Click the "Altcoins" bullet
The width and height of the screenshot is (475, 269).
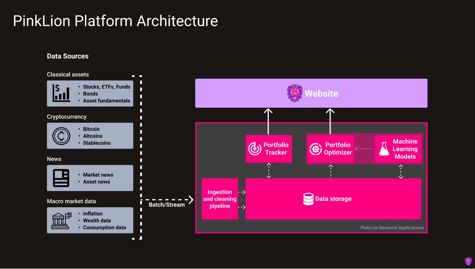(93, 136)
